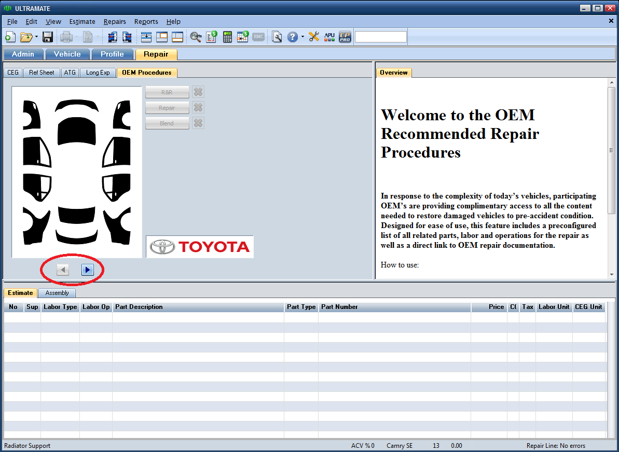Screen dimensions: 619x452
Task: Click the toolbar text input field
Action: (x=380, y=37)
